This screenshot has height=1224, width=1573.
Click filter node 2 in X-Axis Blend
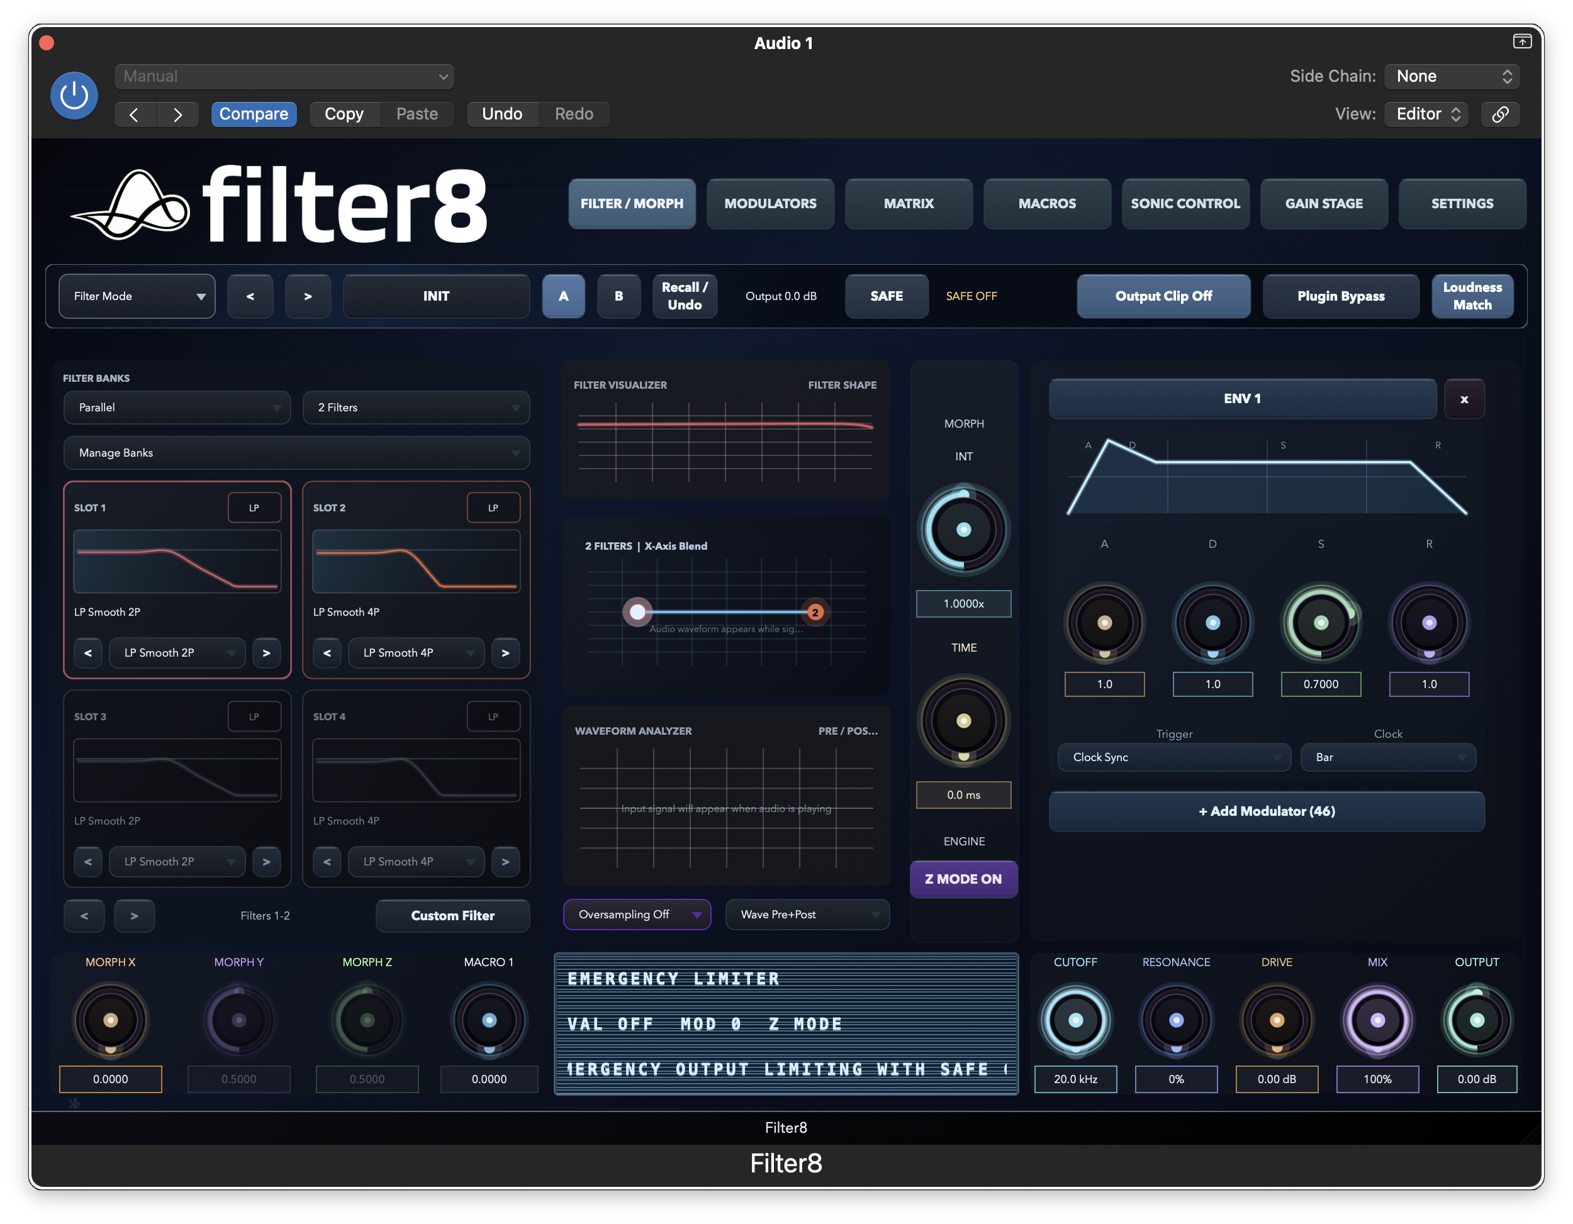pyautogui.click(x=815, y=612)
